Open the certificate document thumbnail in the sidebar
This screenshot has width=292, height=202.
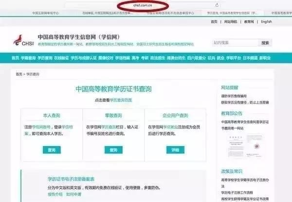click(244, 146)
